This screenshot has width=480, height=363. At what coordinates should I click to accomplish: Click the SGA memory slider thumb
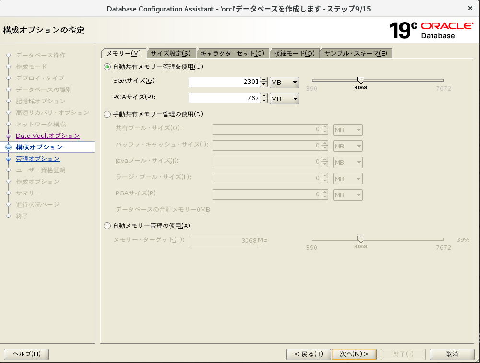click(361, 80)
